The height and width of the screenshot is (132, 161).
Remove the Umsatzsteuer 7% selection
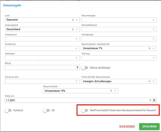coord(150,48)
